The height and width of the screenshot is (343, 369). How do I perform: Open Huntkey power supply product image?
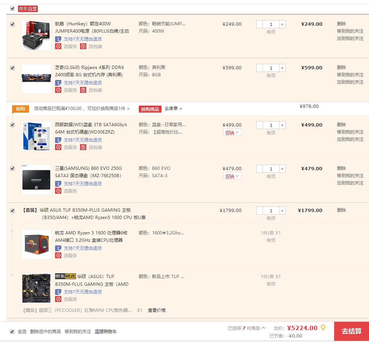[36, 35]
